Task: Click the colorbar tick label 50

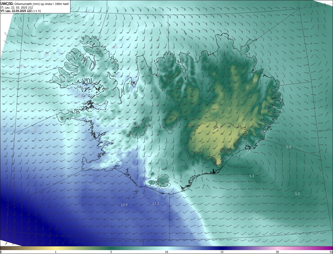Action: pyautogui.click(x=331, y=252)
